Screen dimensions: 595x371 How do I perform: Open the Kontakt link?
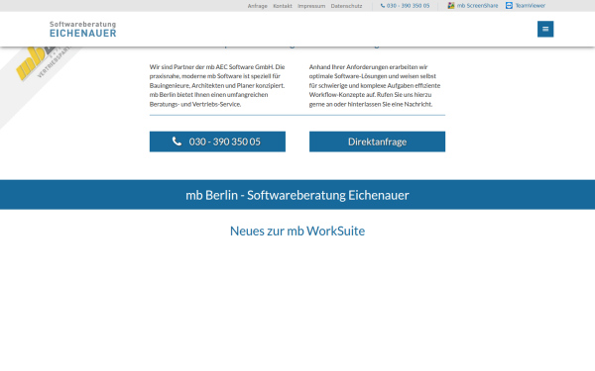click(283, 6)
